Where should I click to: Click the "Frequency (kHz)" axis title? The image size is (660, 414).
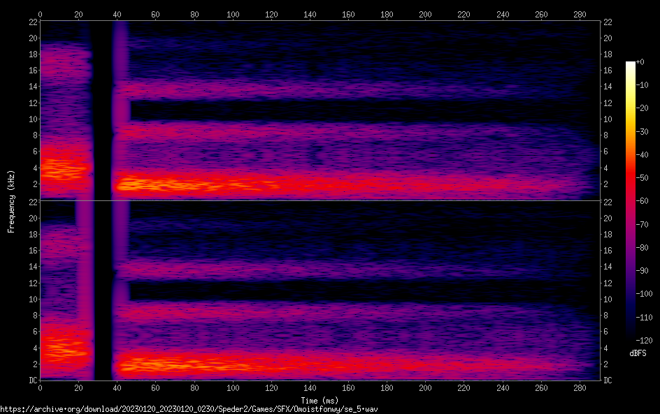(x=10, y=200)
